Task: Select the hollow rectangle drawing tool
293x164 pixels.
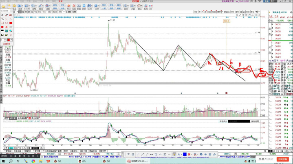Action: point(2,23)
